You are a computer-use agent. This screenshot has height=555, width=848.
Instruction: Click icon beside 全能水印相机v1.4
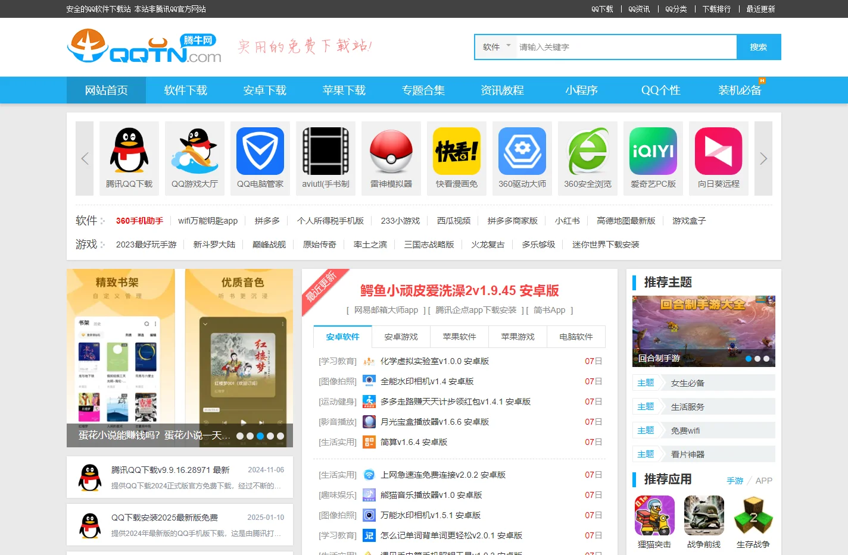tap(369, 381)
